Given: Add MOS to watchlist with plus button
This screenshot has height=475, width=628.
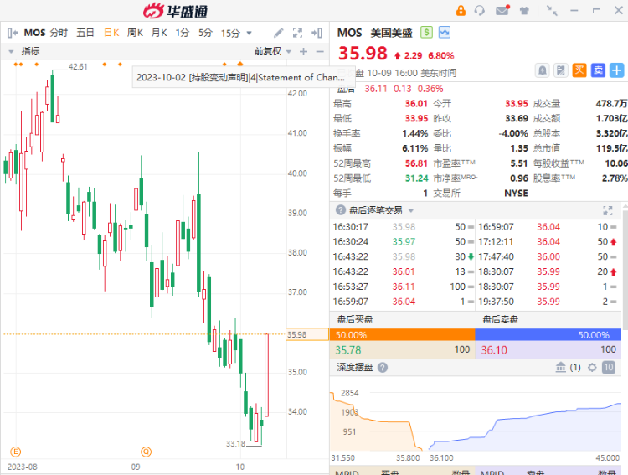Looking at the screenshot, I should (x=617, y=70).
